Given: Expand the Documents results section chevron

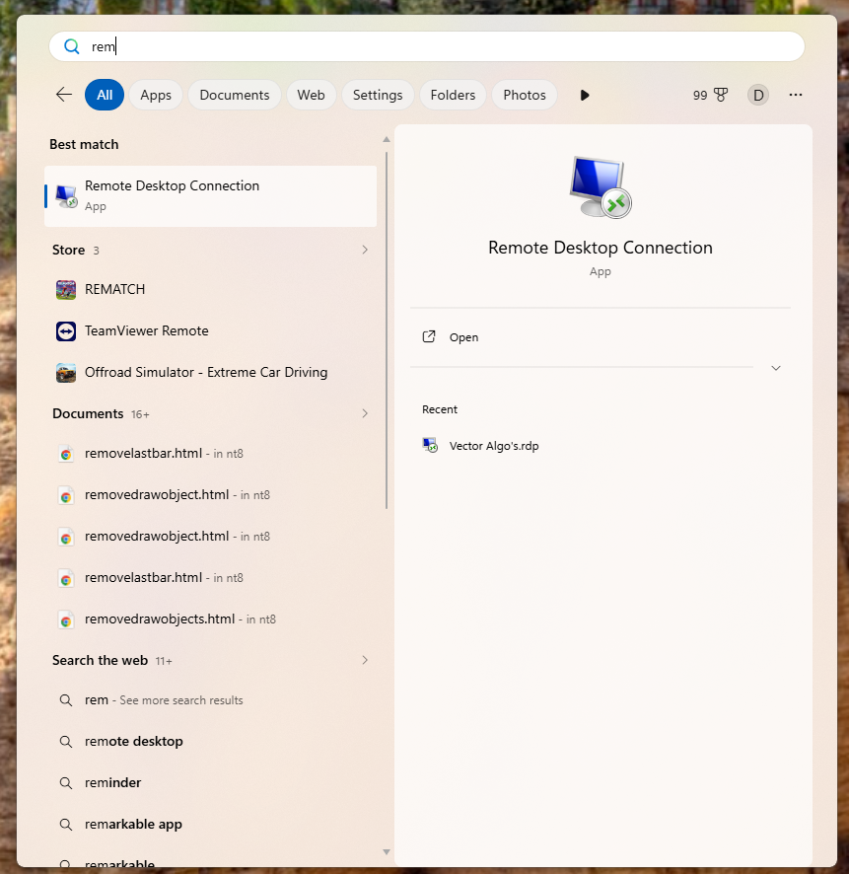Looking at the screenshot, I should (x=364, y=414).
